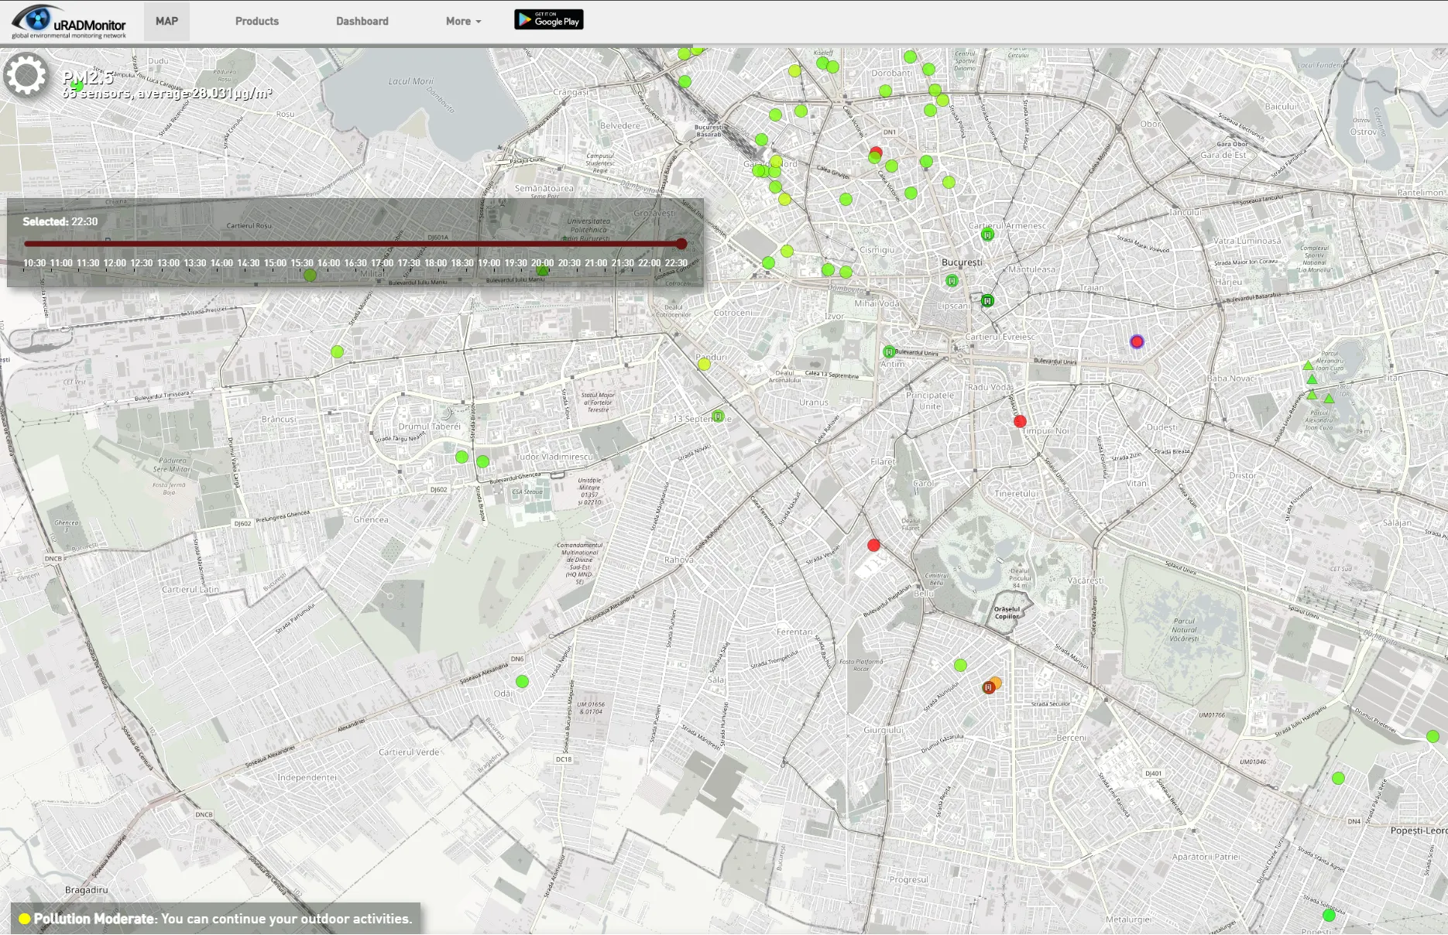The image size is (1448, 935).
Task: Click the Pollution Moderate status message
Action: point(223,919)
